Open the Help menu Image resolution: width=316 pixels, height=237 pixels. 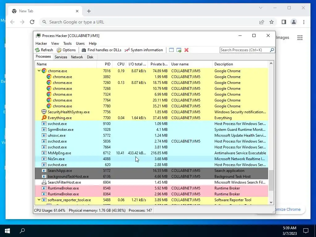93,43
